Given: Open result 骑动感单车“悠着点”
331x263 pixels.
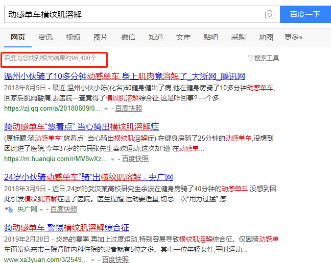Looking at the screenshot, I should [x=82, y=127].
